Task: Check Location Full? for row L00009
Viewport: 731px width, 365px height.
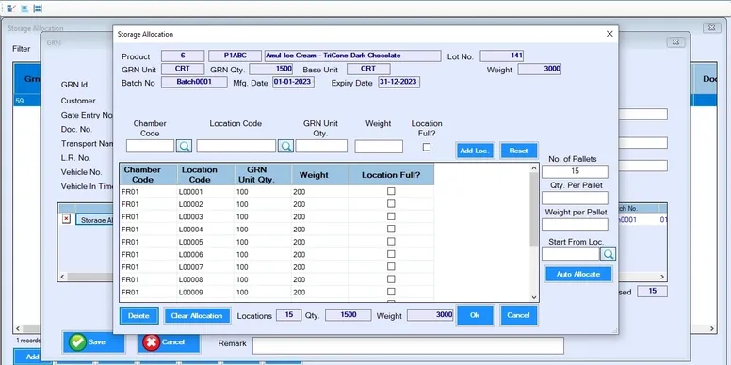Action: click(x=391, y=292)
